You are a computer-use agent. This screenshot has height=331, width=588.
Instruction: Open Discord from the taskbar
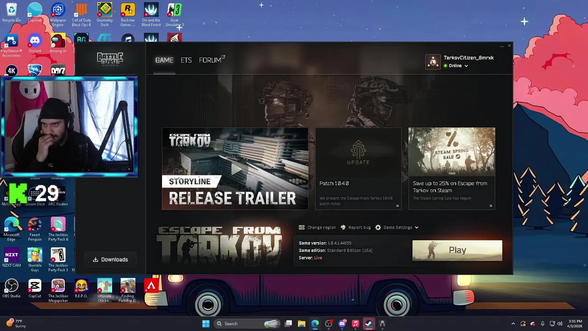[342, 324]
